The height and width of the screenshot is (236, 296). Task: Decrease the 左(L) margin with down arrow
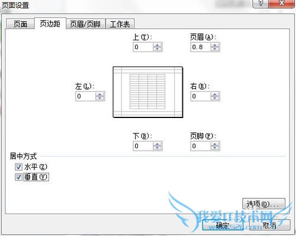click(99, 98)
